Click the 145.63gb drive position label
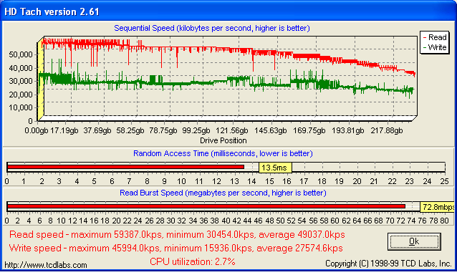 coord(271,130)
